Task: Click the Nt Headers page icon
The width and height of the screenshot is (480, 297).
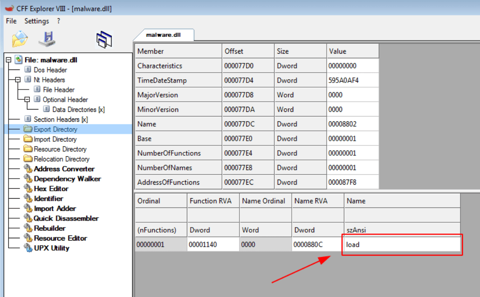Action: (28, 79)
